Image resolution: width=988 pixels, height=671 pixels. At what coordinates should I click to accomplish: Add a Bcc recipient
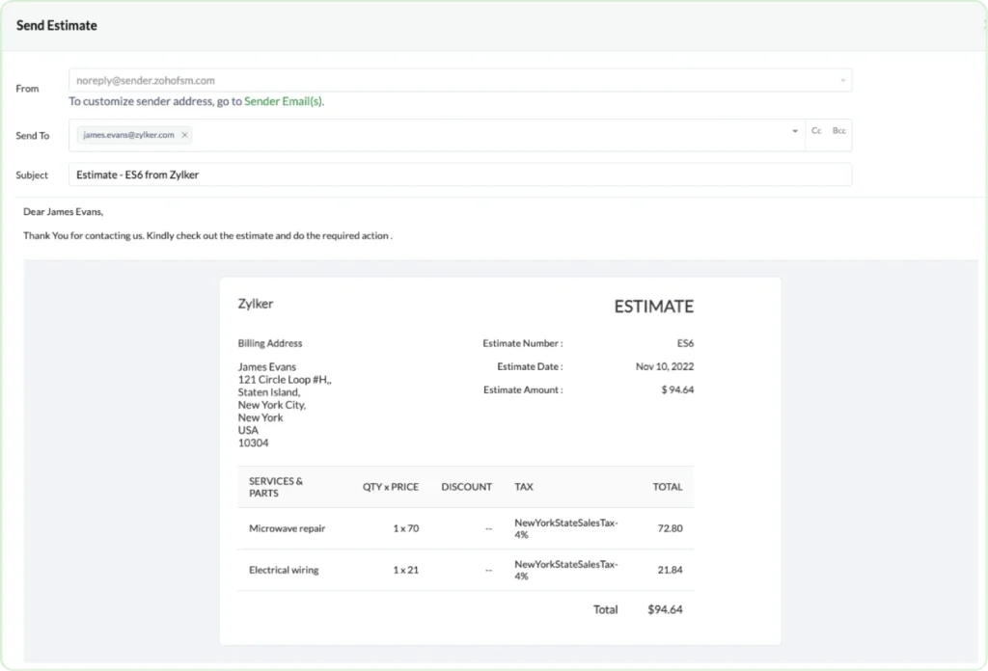point(838,130)
